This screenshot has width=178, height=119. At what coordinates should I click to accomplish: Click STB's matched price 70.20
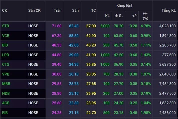[x=119, y=26]
